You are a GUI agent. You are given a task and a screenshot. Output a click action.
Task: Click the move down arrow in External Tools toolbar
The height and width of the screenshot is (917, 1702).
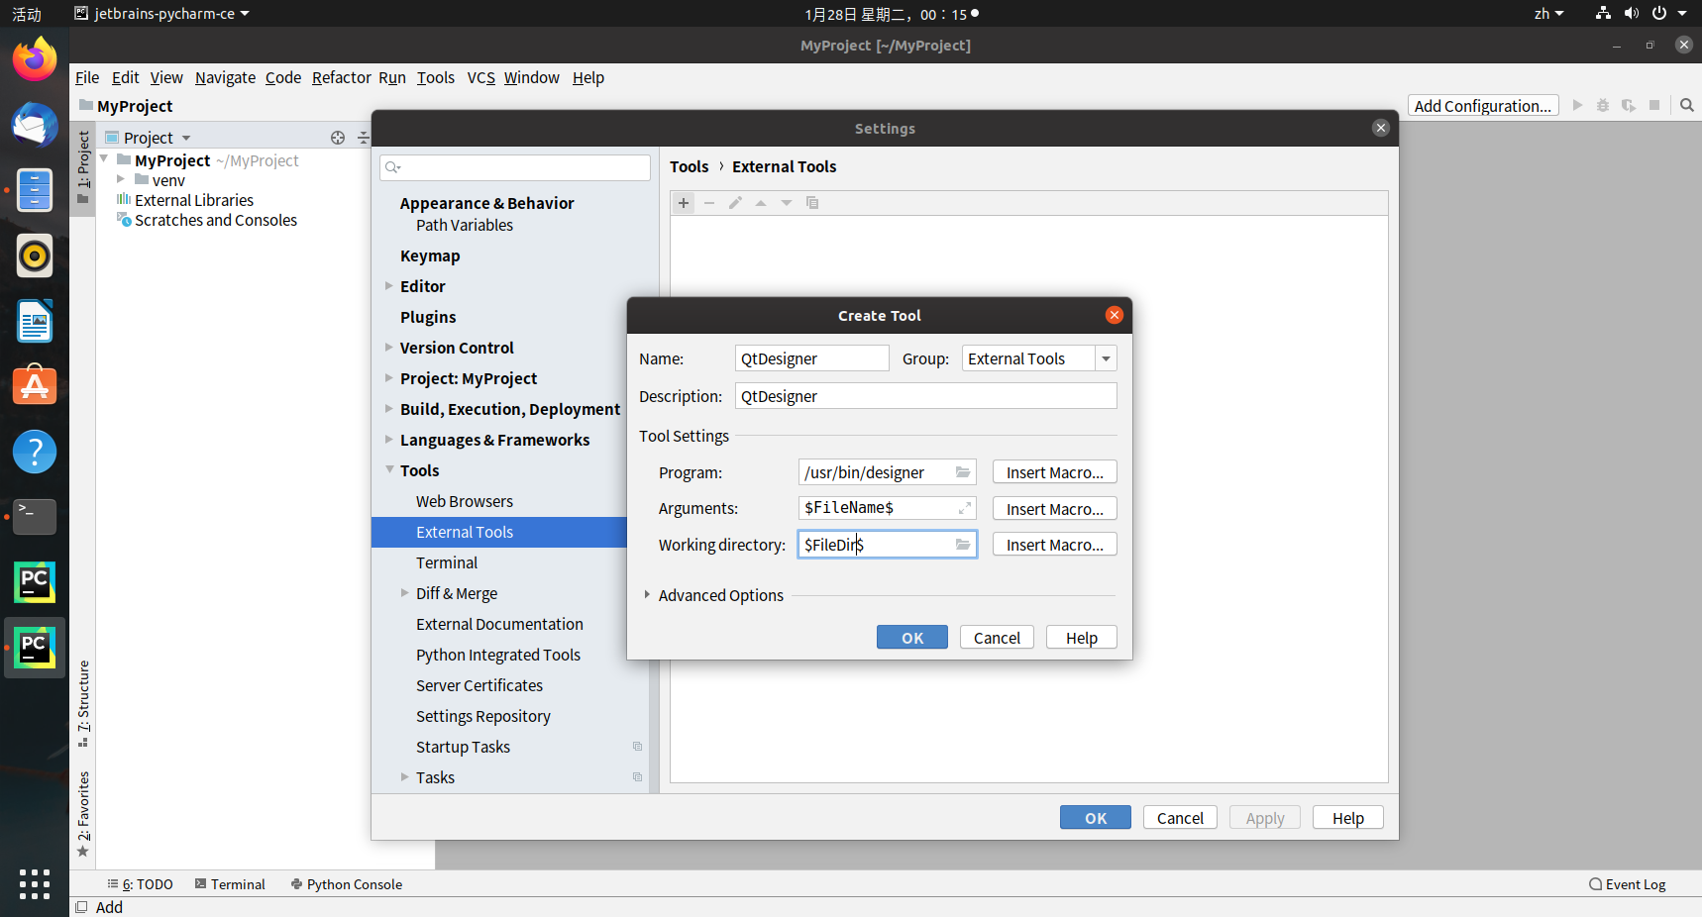[787, 203]
